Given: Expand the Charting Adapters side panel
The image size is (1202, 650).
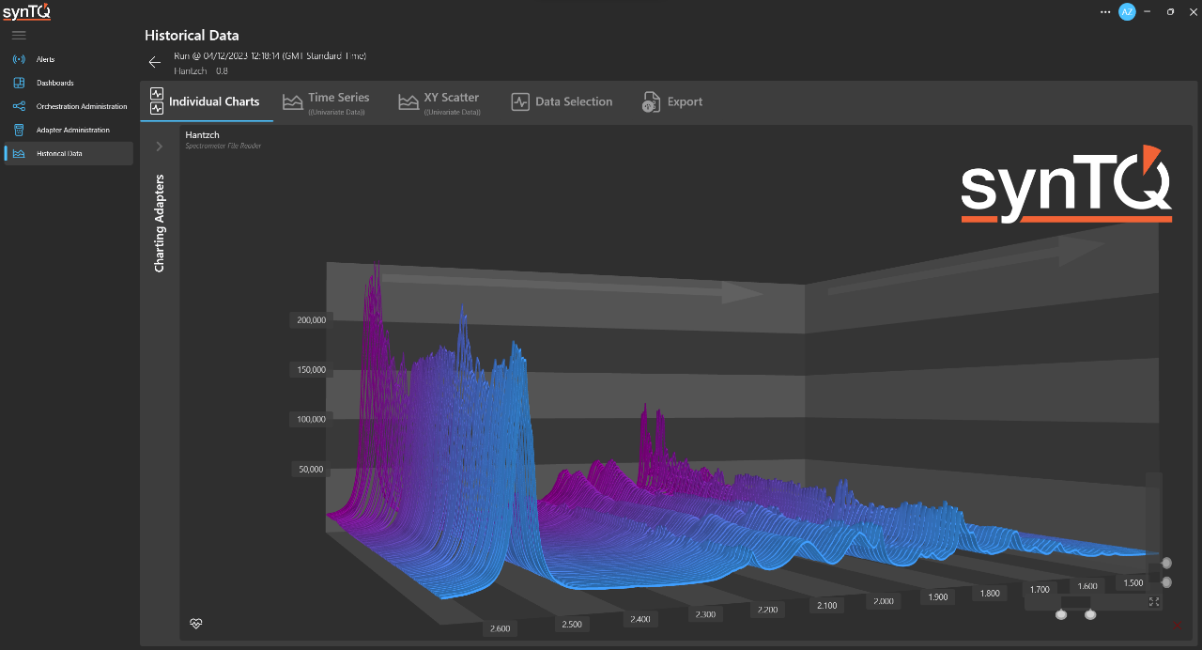Looking at the screenshot, I should tap(160, 147).
